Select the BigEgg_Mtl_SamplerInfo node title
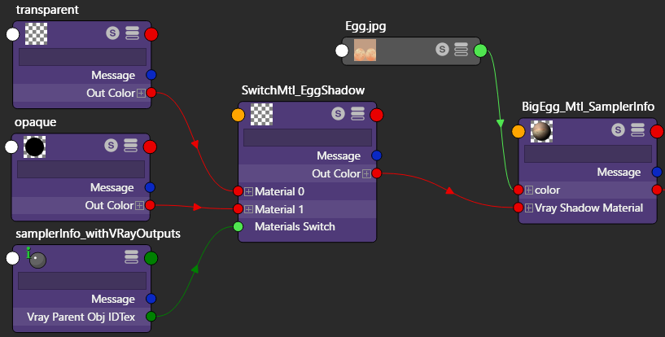The image size is (665, 337). tap(588, 107)
